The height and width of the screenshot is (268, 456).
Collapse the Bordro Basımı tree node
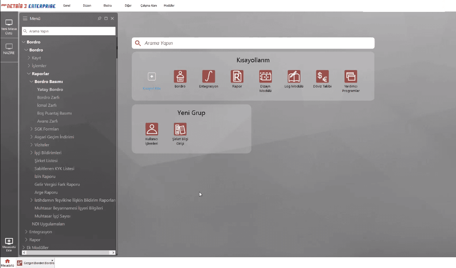click(31, 82)
